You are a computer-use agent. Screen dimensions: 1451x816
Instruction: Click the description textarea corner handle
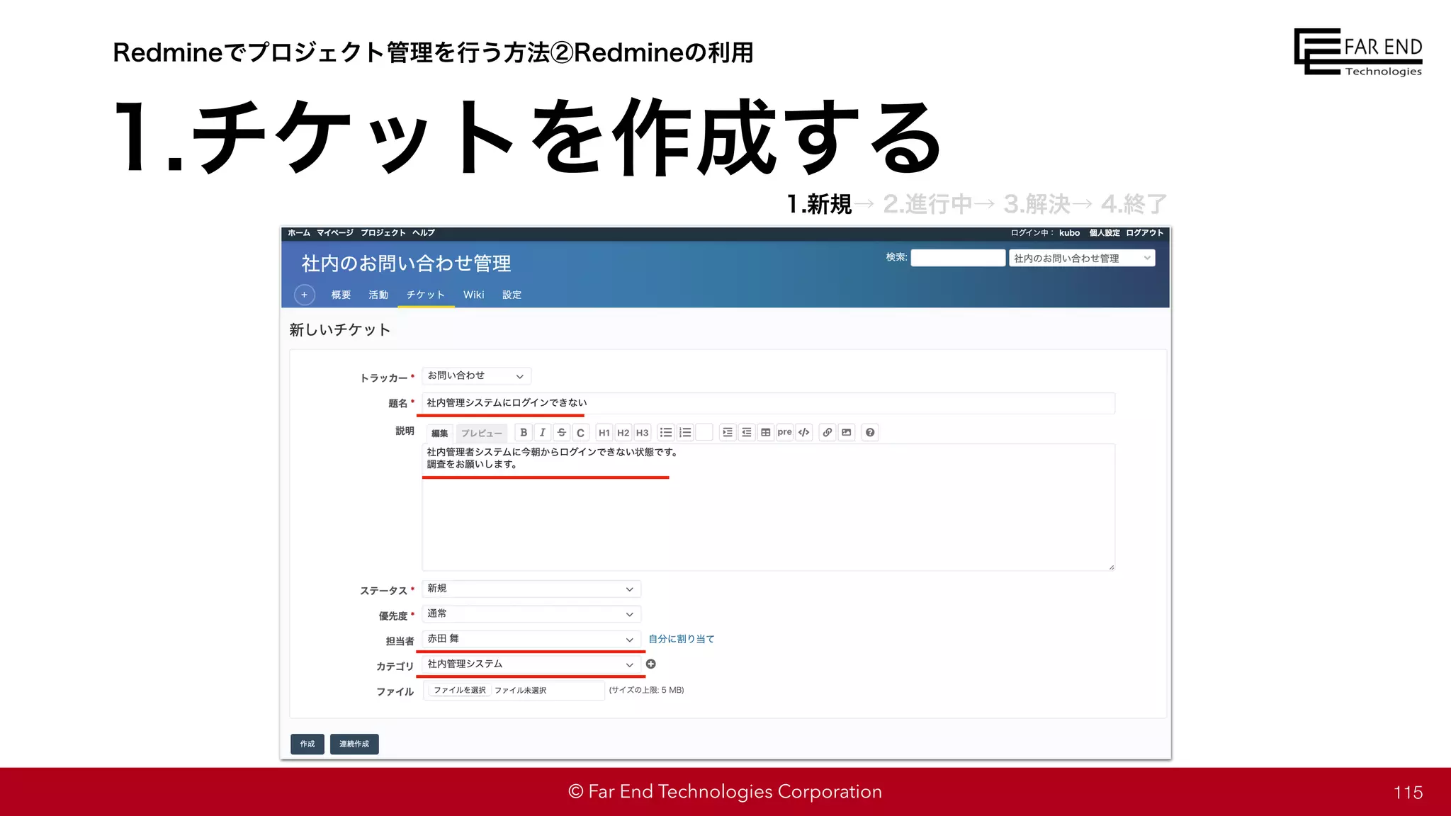click(1111, 567)
